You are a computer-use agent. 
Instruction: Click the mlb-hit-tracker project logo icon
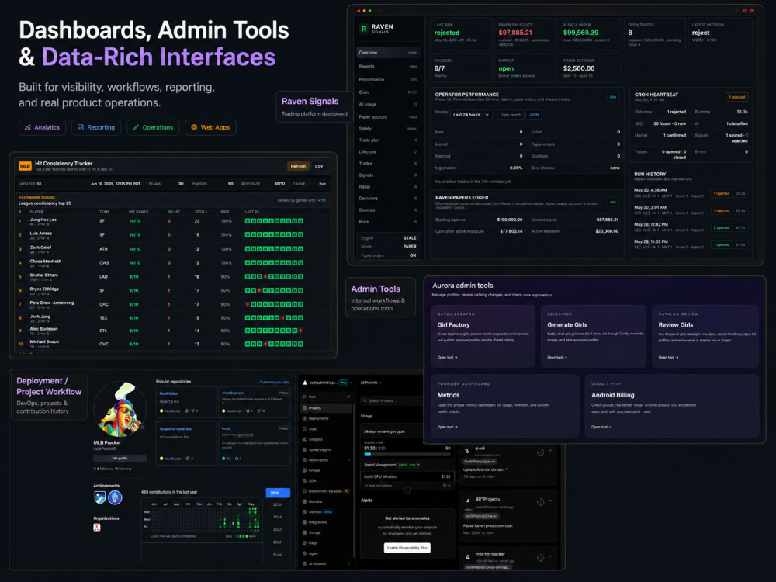[468, 556]
